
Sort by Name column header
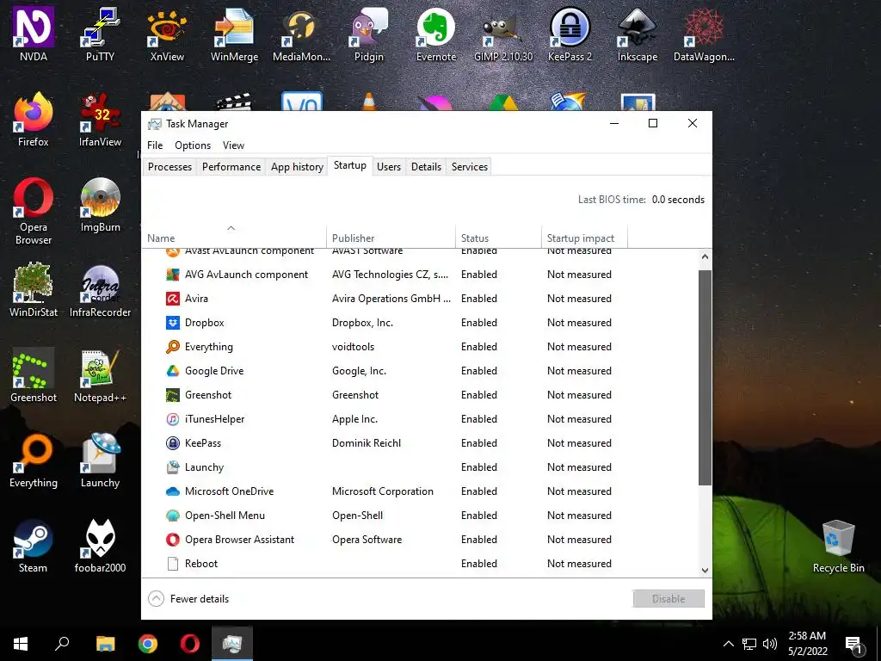click(234, 236)
